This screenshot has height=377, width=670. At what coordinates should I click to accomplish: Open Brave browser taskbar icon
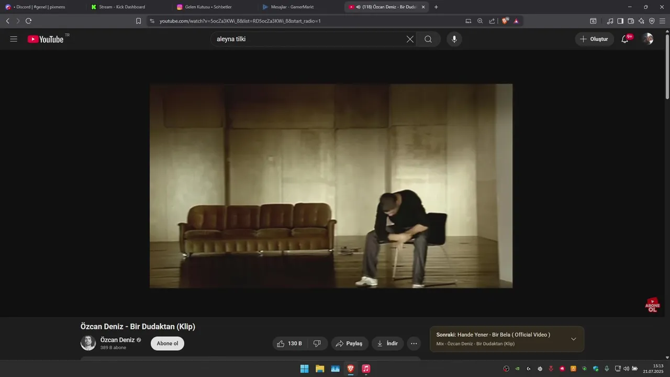point(350,369)
